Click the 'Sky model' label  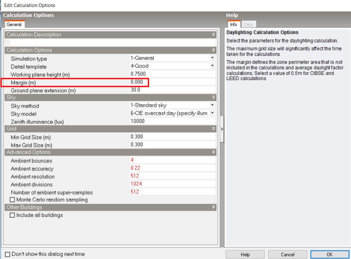click(x=24, y=114)
